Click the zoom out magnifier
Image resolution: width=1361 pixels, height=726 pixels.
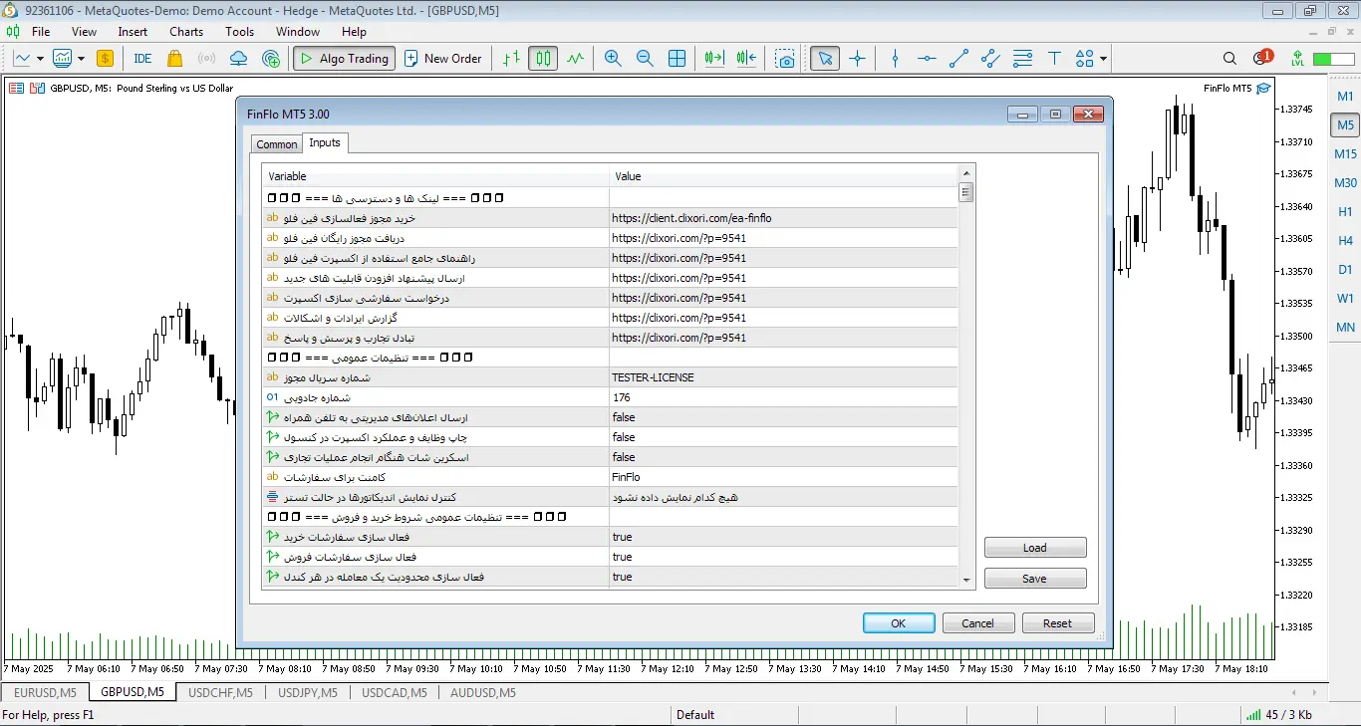pos(645,59)
